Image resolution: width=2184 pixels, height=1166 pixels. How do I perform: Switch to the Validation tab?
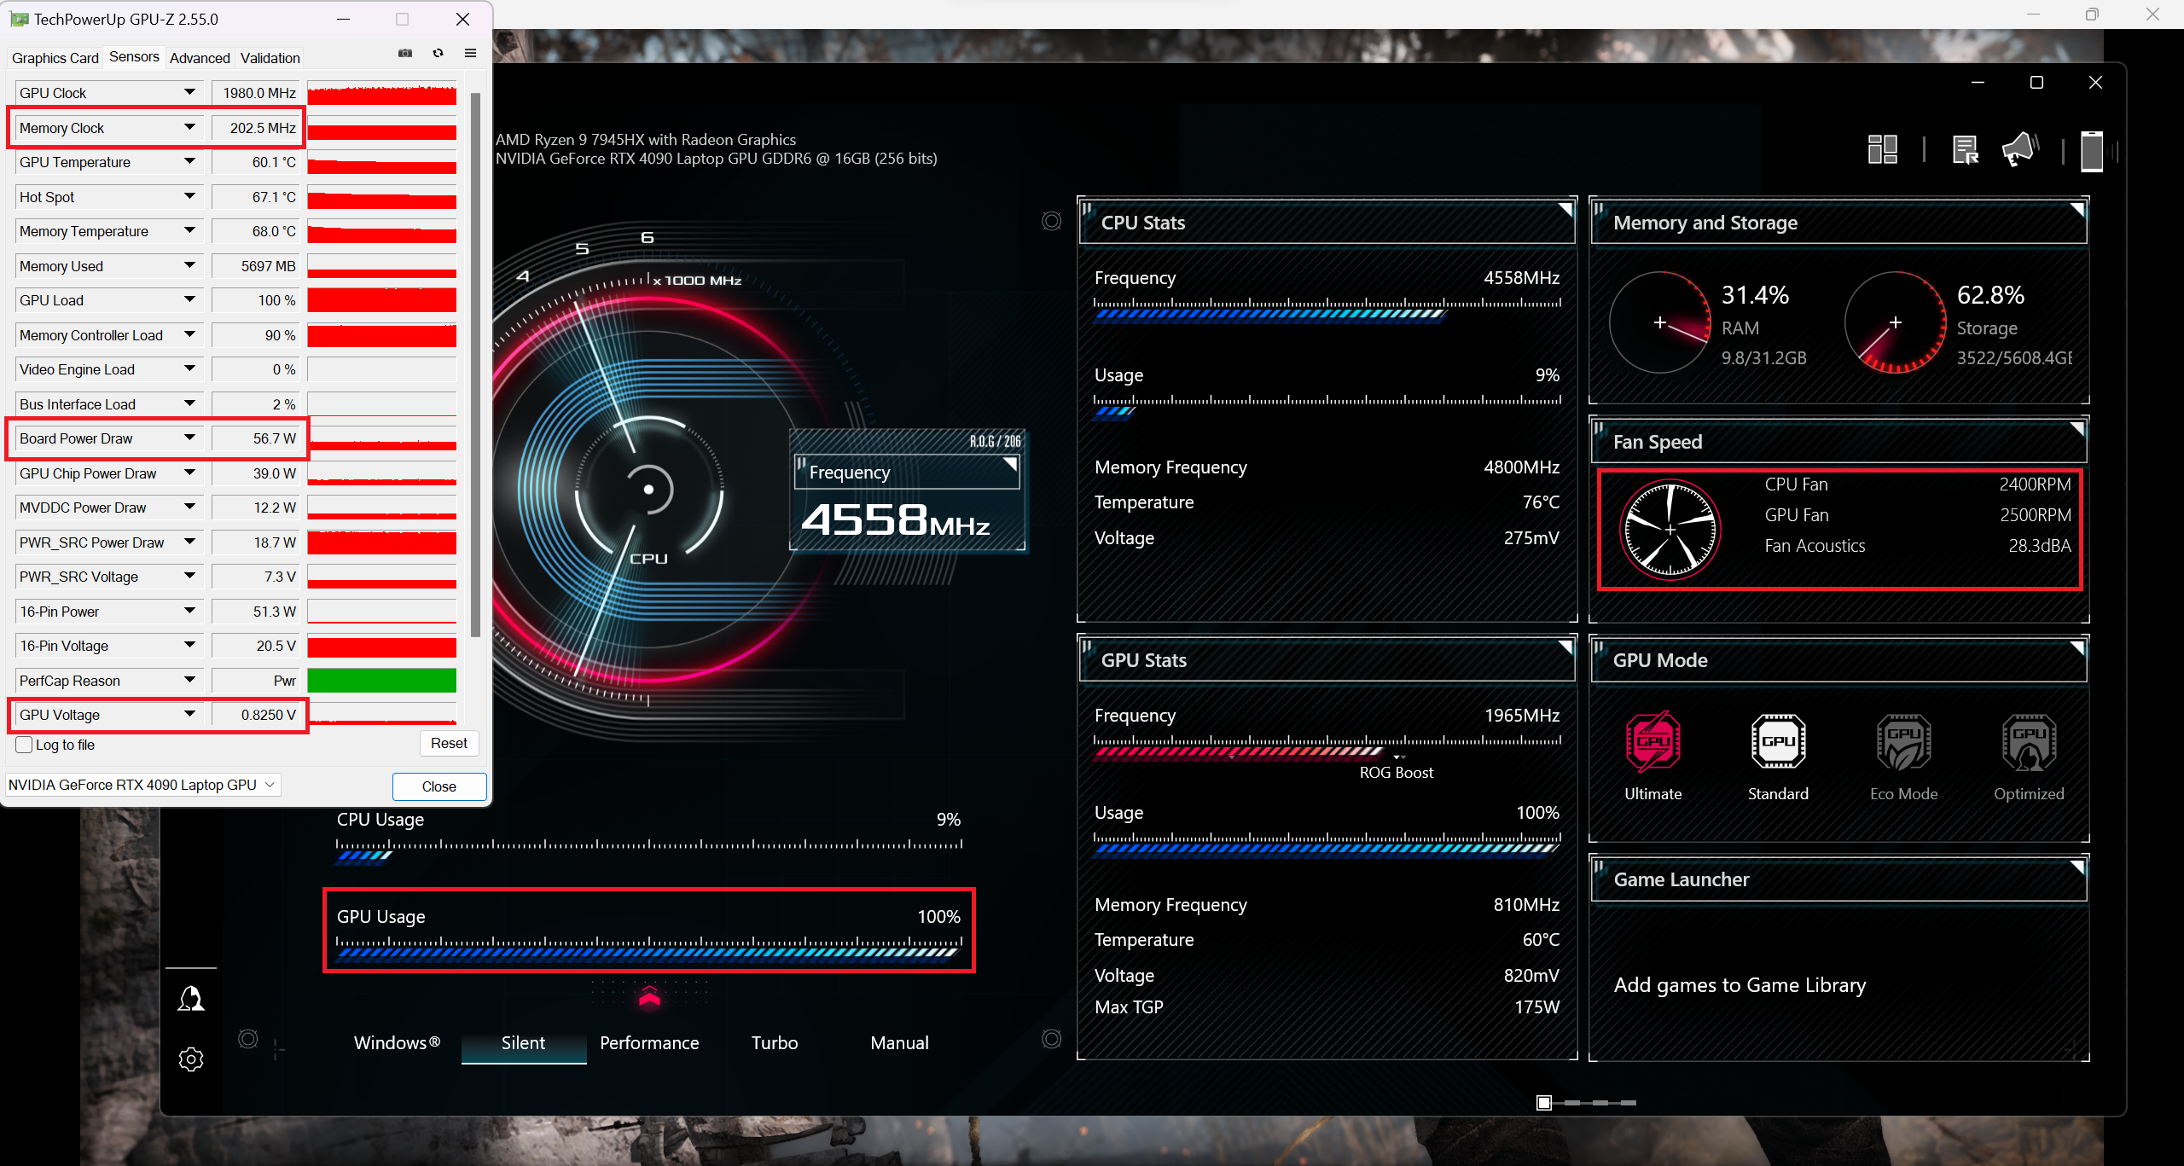click(x=270, y=58)
